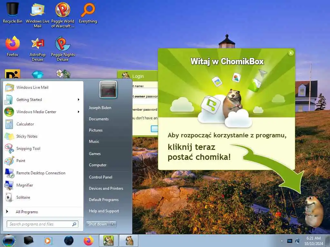Click the monitor icon in system tray

(x=290, y=241)
